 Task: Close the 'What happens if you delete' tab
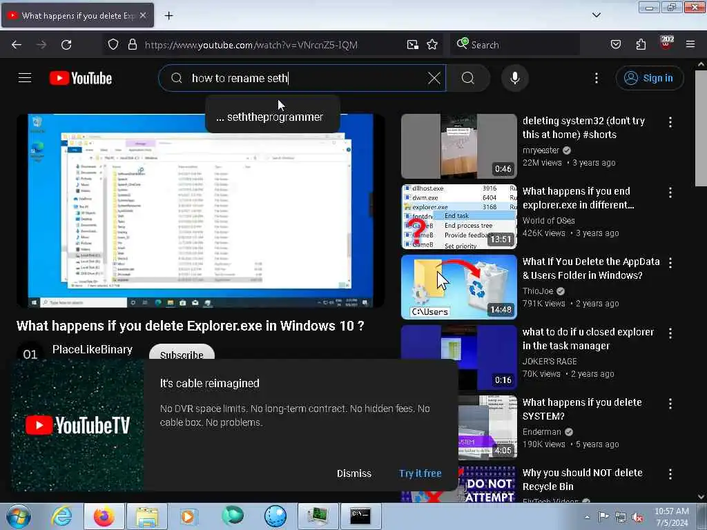click(x=142, y=15)
